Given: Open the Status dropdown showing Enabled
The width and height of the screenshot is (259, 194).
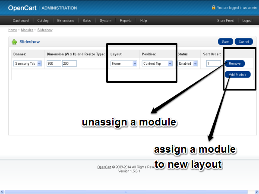Looking at the screenshot, I should [x=187, y=63].
